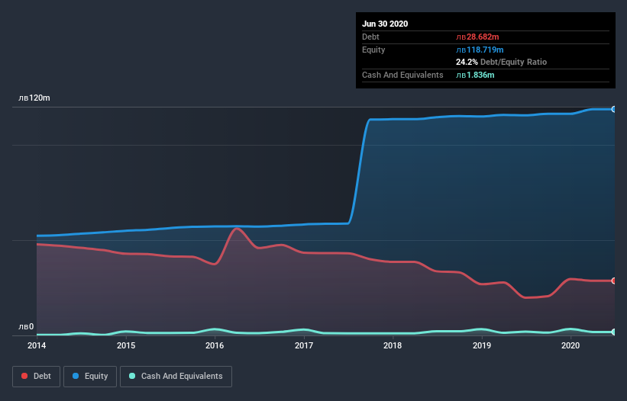Screen dimensions: 627x401
Task: Toggle the Debt series legend button
Action: coord(36,377)
